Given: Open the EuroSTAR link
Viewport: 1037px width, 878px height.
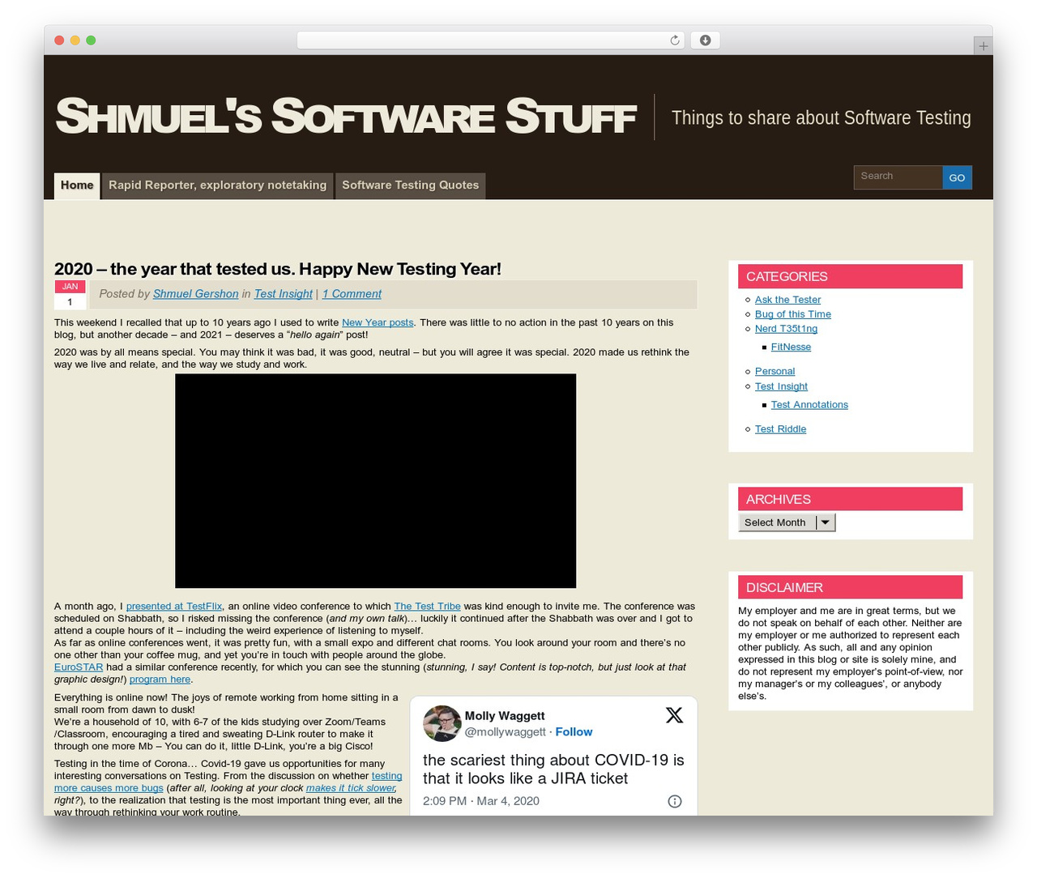Looking at the screenshot, I should [79, 667].
